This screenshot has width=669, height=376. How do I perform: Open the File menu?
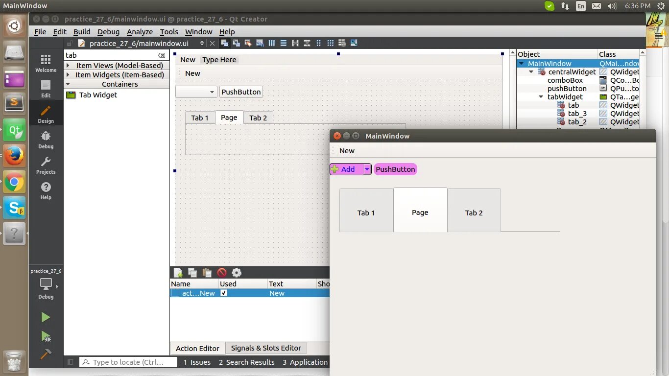(40, 31)
